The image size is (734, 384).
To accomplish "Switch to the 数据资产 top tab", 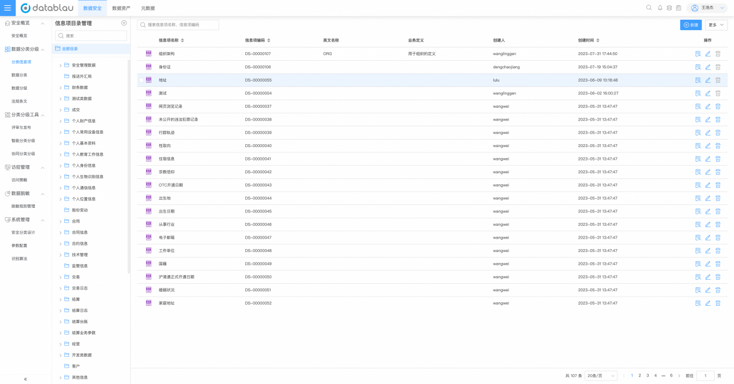I will coord(121,8).
